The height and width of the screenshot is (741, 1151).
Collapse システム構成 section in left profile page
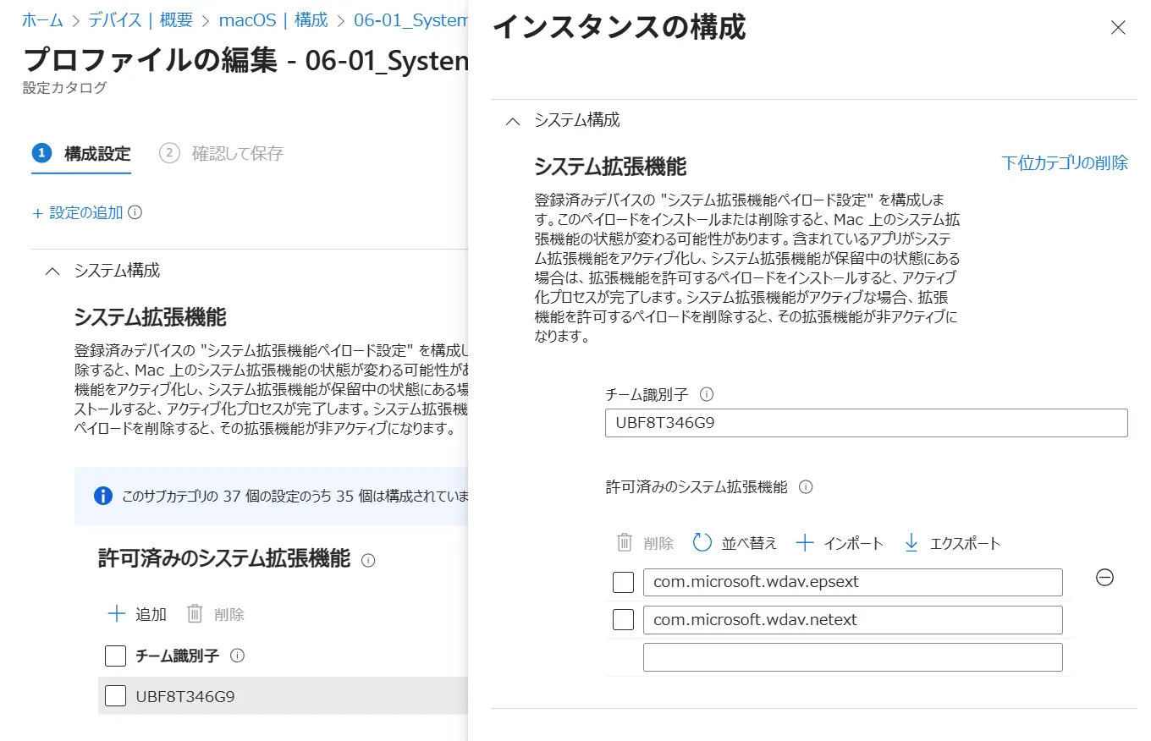click(52, 272)
